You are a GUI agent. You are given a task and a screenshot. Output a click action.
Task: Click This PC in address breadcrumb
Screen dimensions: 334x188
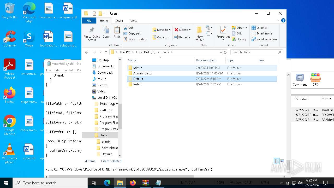tap(125, 52)
